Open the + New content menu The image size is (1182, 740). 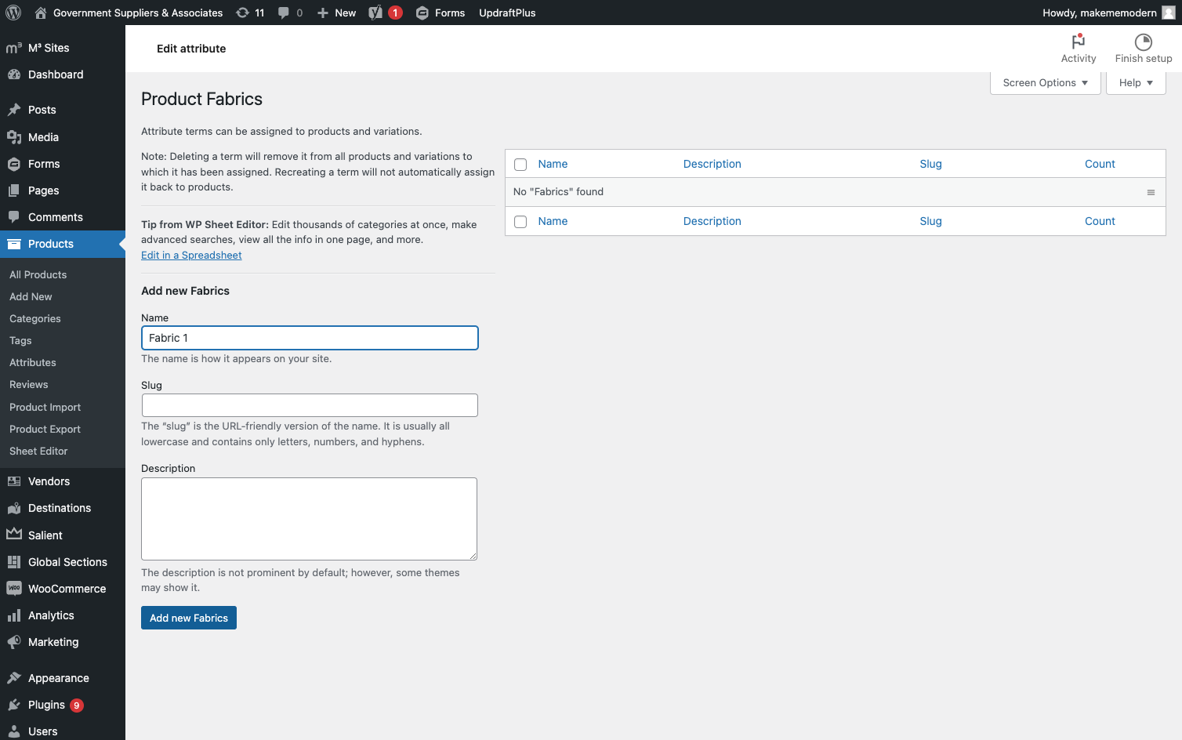(x=336, y=13)
